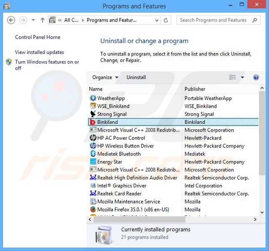Click the Control Panel address bar icon

tap(52, 20)
